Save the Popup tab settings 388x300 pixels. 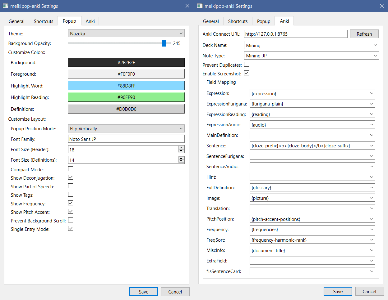[144, 292]
